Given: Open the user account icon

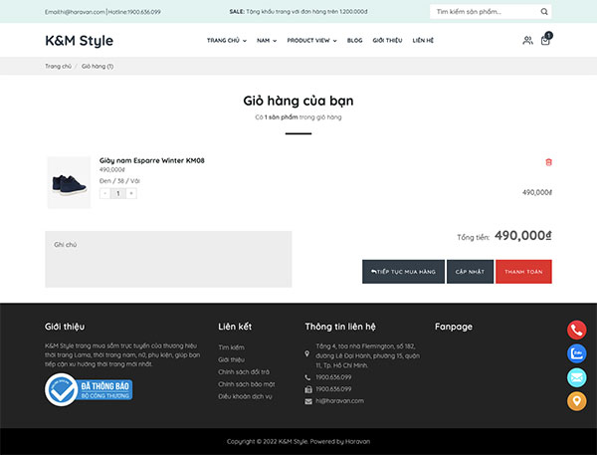Looking at the screenshot, I should click(x=527, y=40).
